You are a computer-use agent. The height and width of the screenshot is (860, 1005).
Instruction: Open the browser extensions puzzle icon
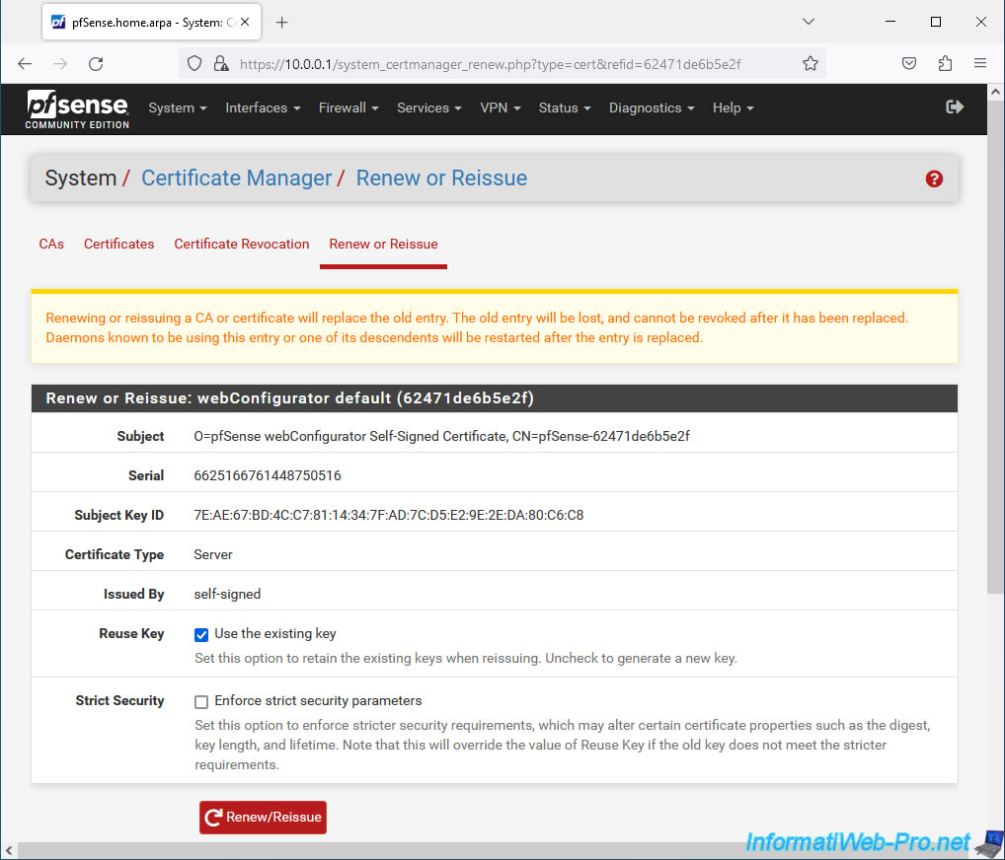coord(945,63)
